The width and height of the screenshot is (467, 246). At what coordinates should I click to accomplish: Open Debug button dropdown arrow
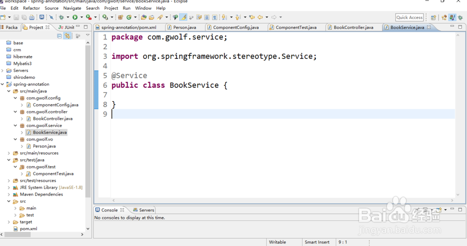(68, 17)
